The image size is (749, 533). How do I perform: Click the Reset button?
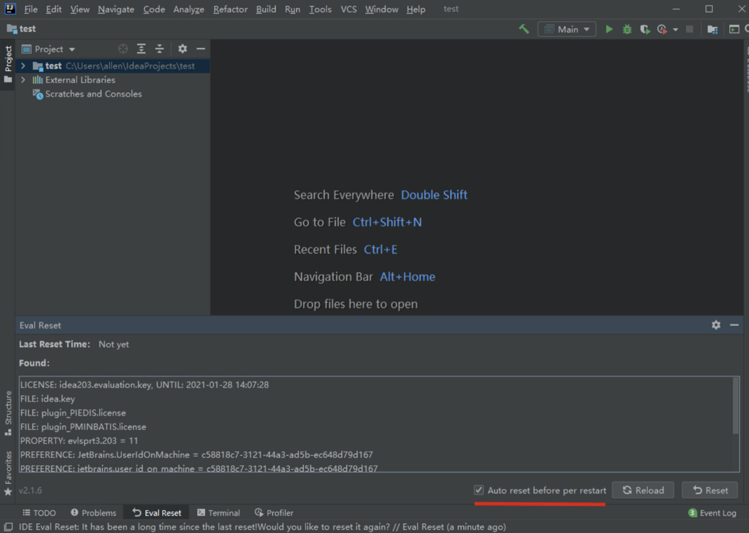(x=709, y=490)
